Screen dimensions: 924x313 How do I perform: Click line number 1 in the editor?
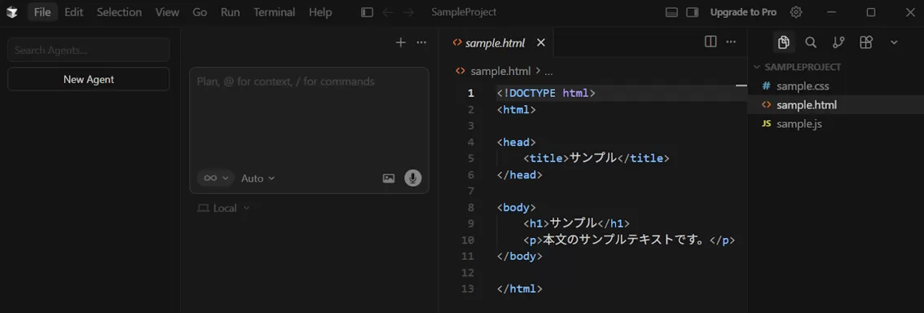coord(470,93)
